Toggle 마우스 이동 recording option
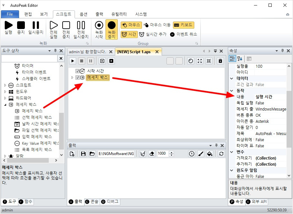 pyautogui.click(x=157, y=25)
